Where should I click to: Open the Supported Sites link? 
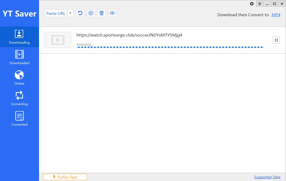click(x=267, y=177)
